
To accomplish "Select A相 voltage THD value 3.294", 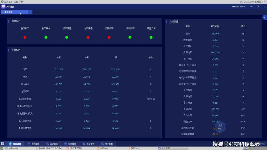I will pyautogui.click(x=58, y=121).
